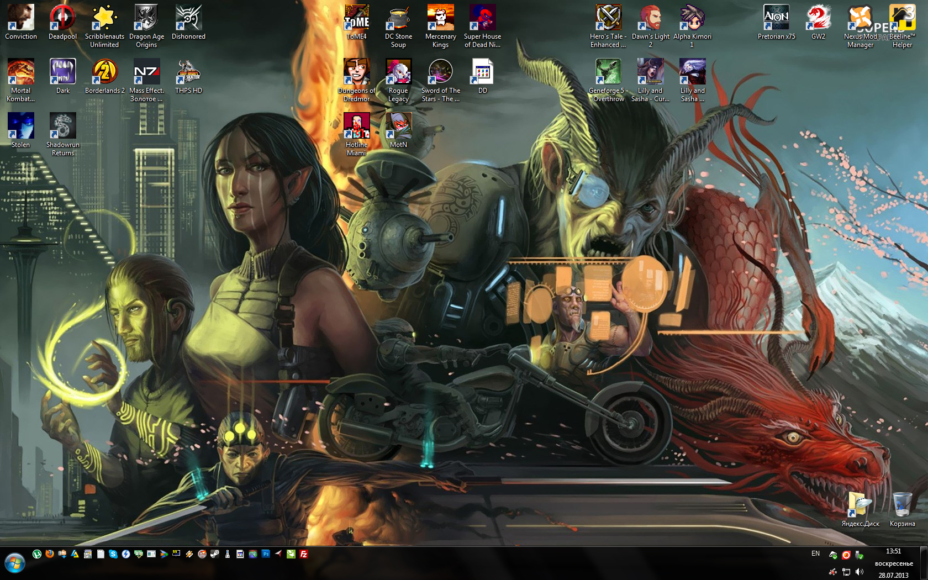The width and height of the screenshot is (928, 580).
Task: Select the GW2 desktop icon
Action: [x=818, y=22]
